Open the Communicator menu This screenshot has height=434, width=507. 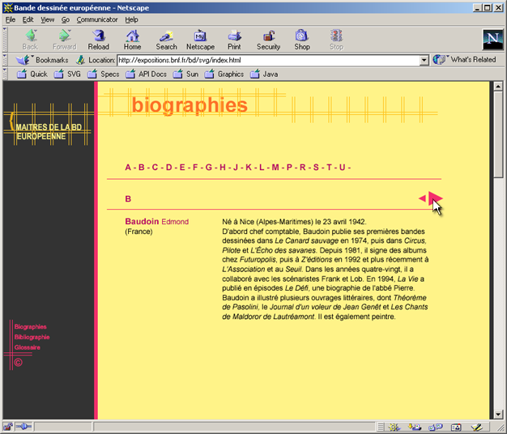pyautogui.click(x=97, y=19)
